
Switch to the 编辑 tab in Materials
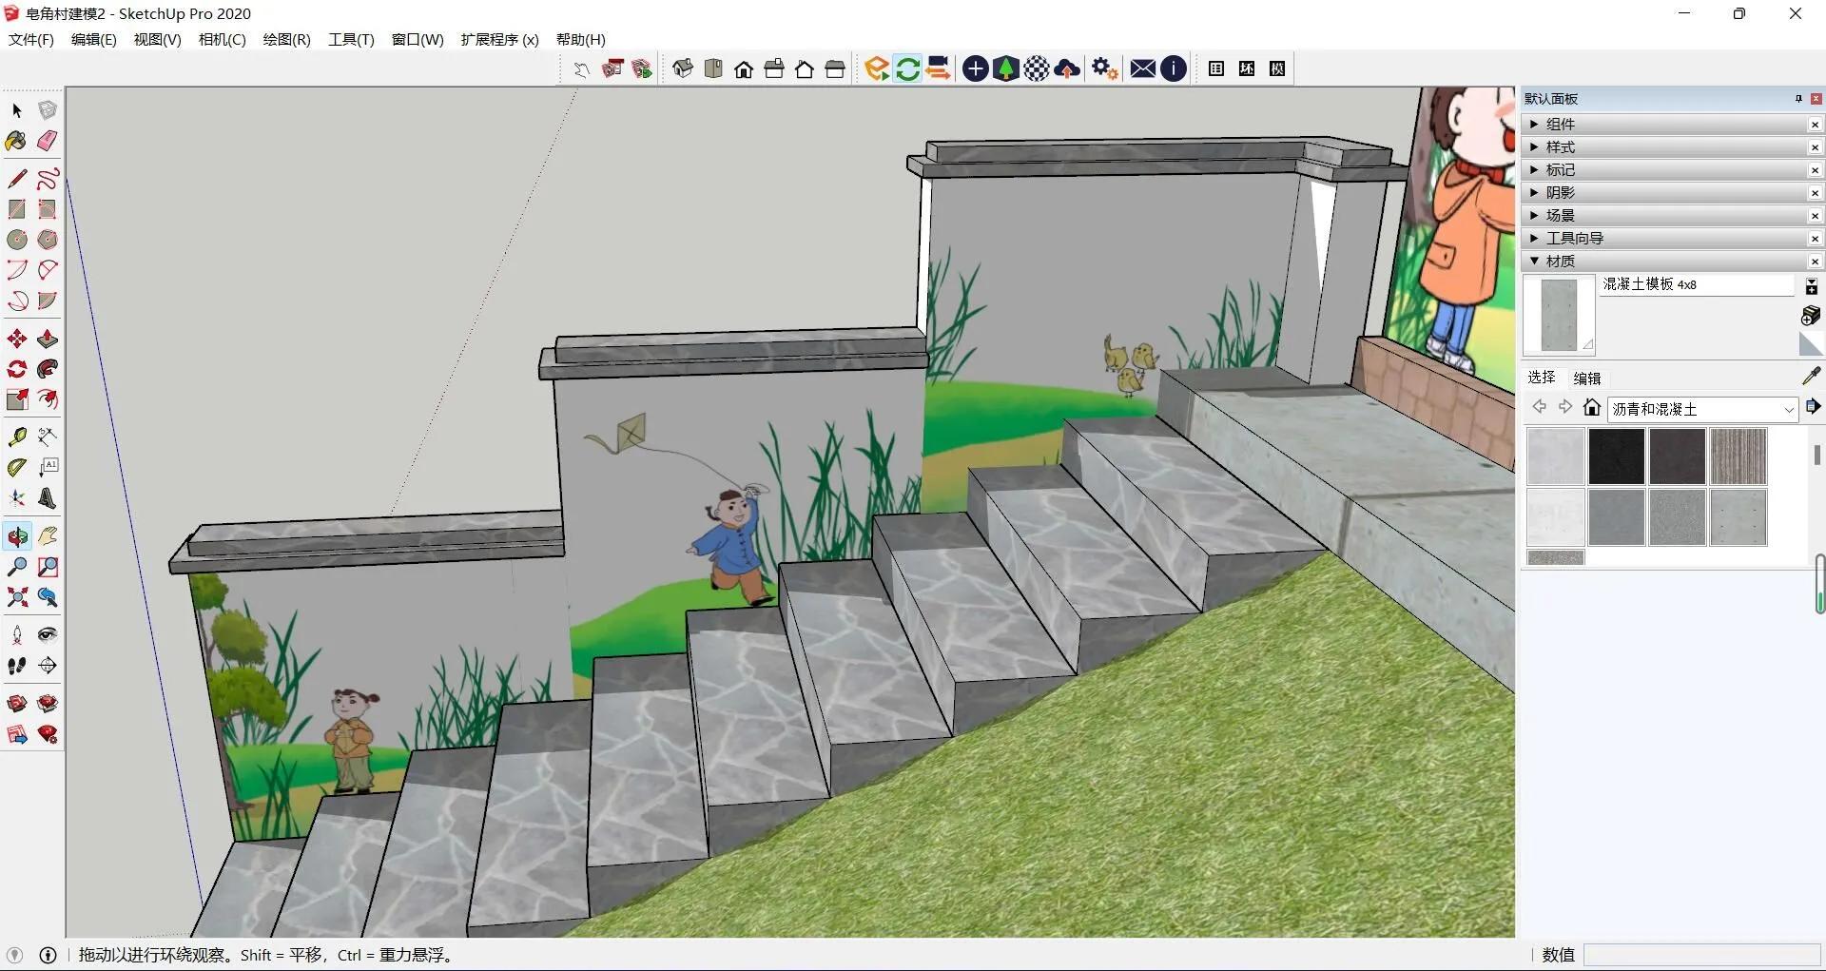click(x=1586, y=378)
